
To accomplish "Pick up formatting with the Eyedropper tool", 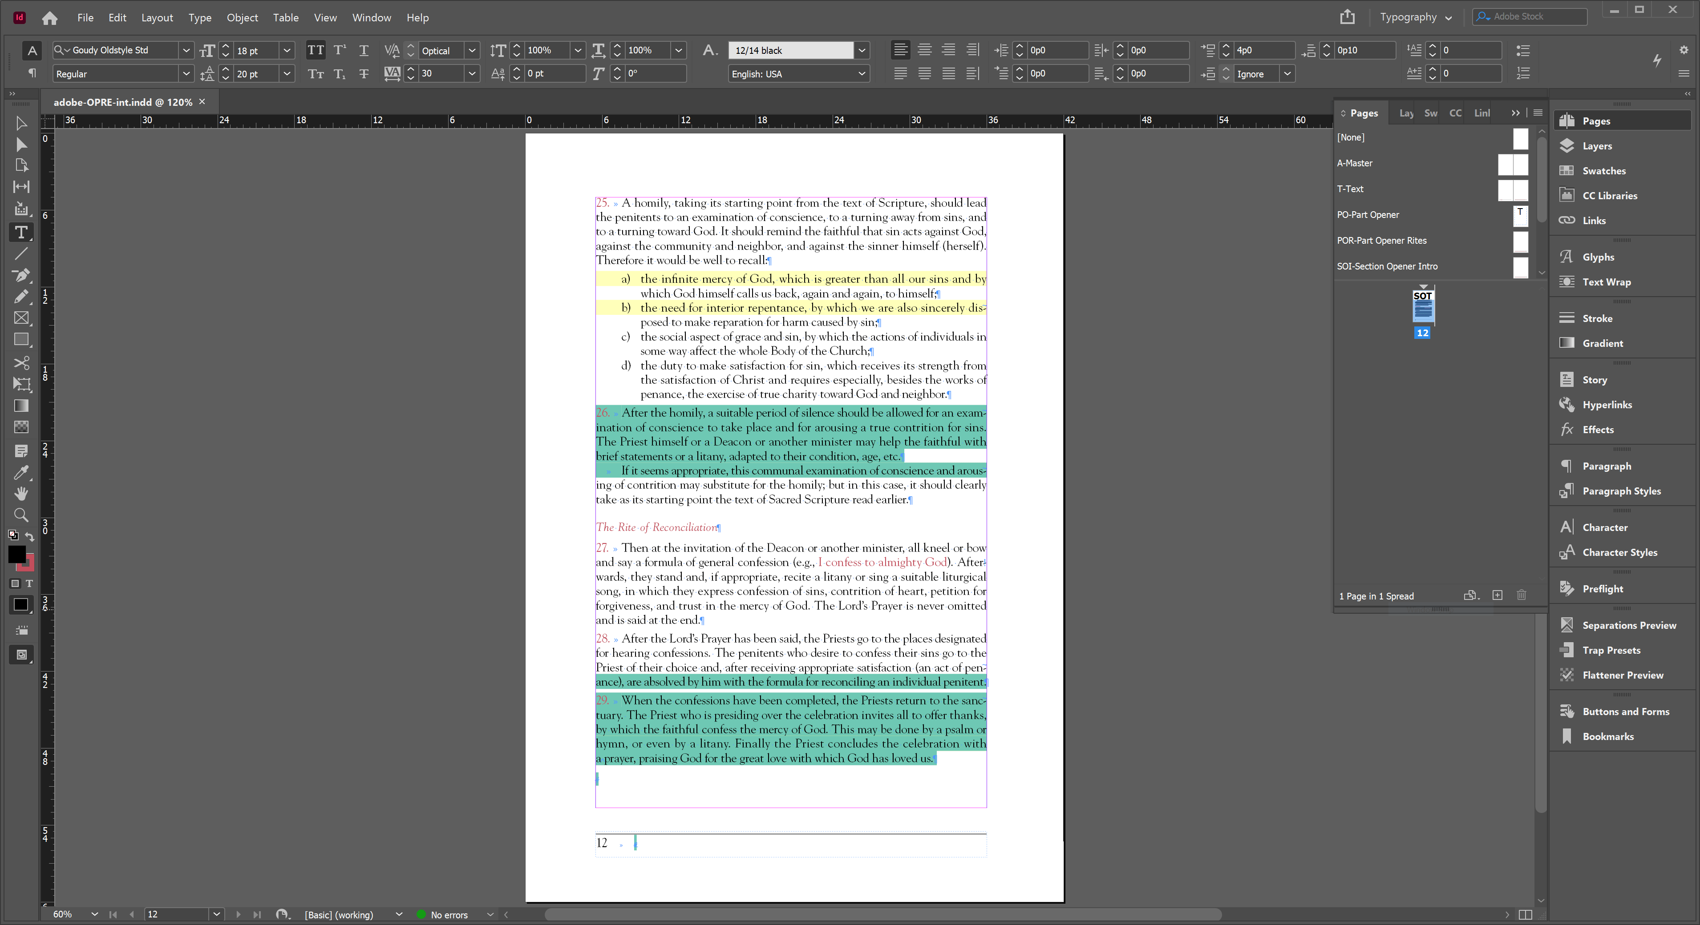I will click(22, 473).
